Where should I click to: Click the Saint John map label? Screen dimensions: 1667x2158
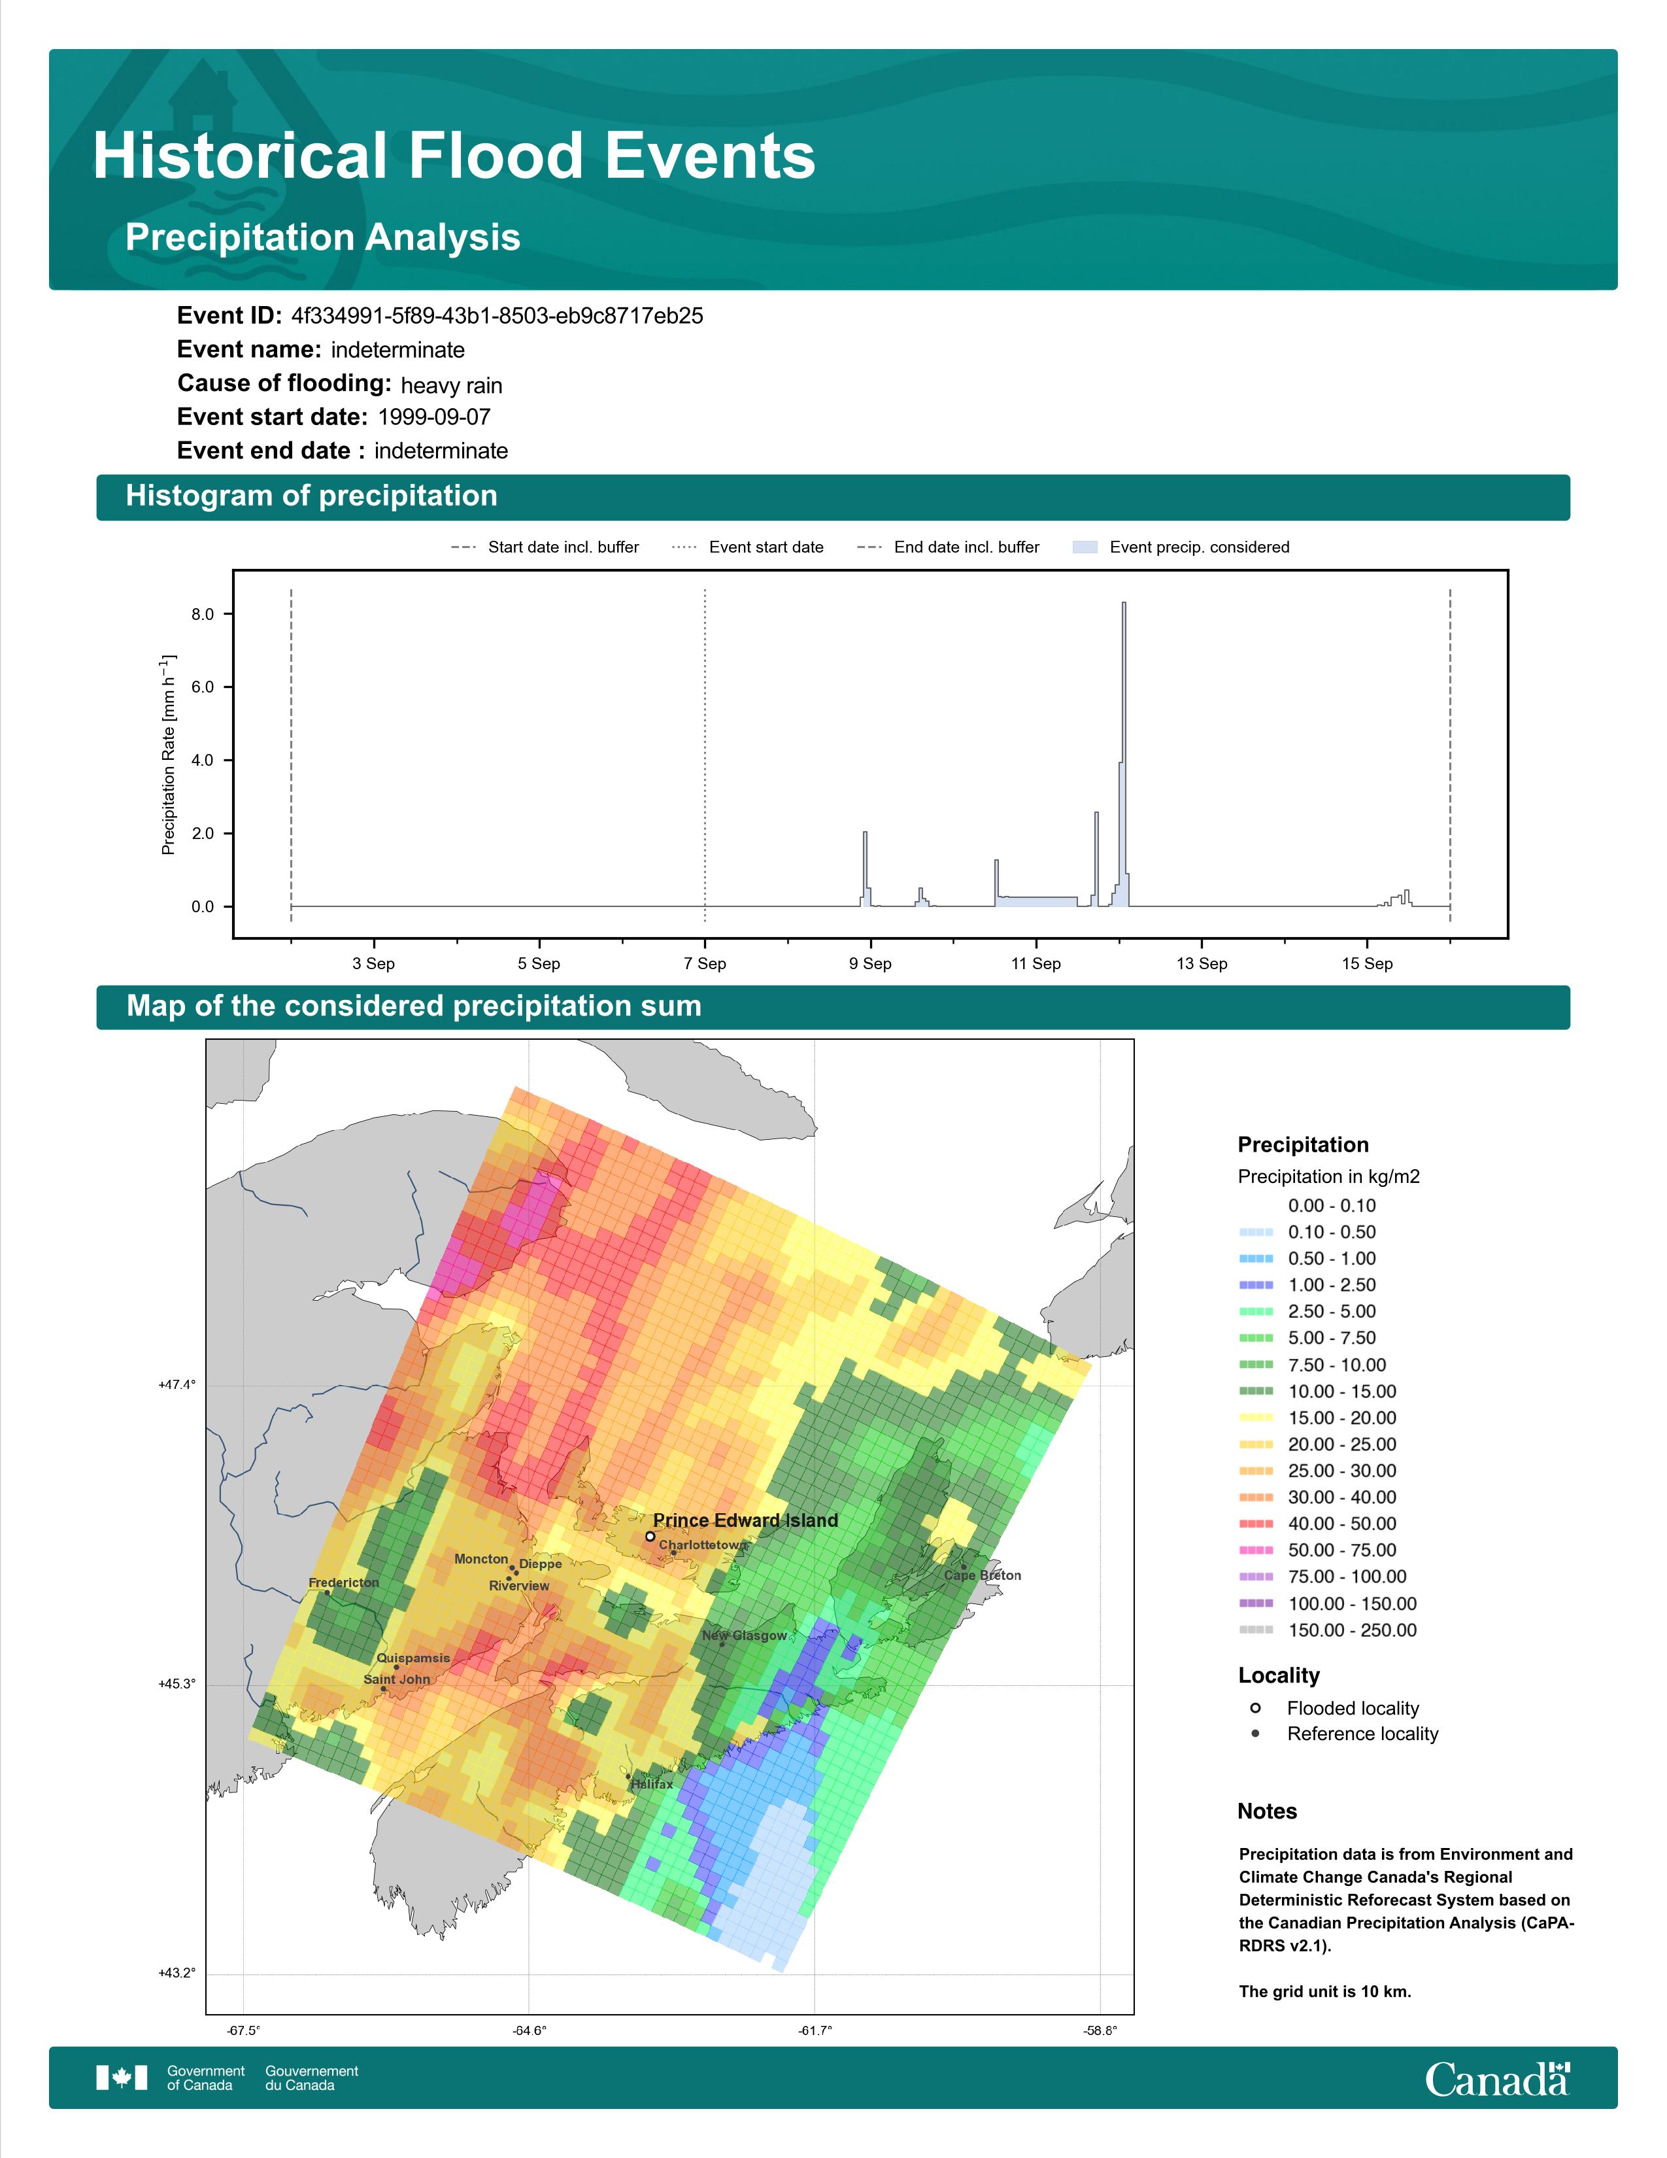tap(397, 1680)
